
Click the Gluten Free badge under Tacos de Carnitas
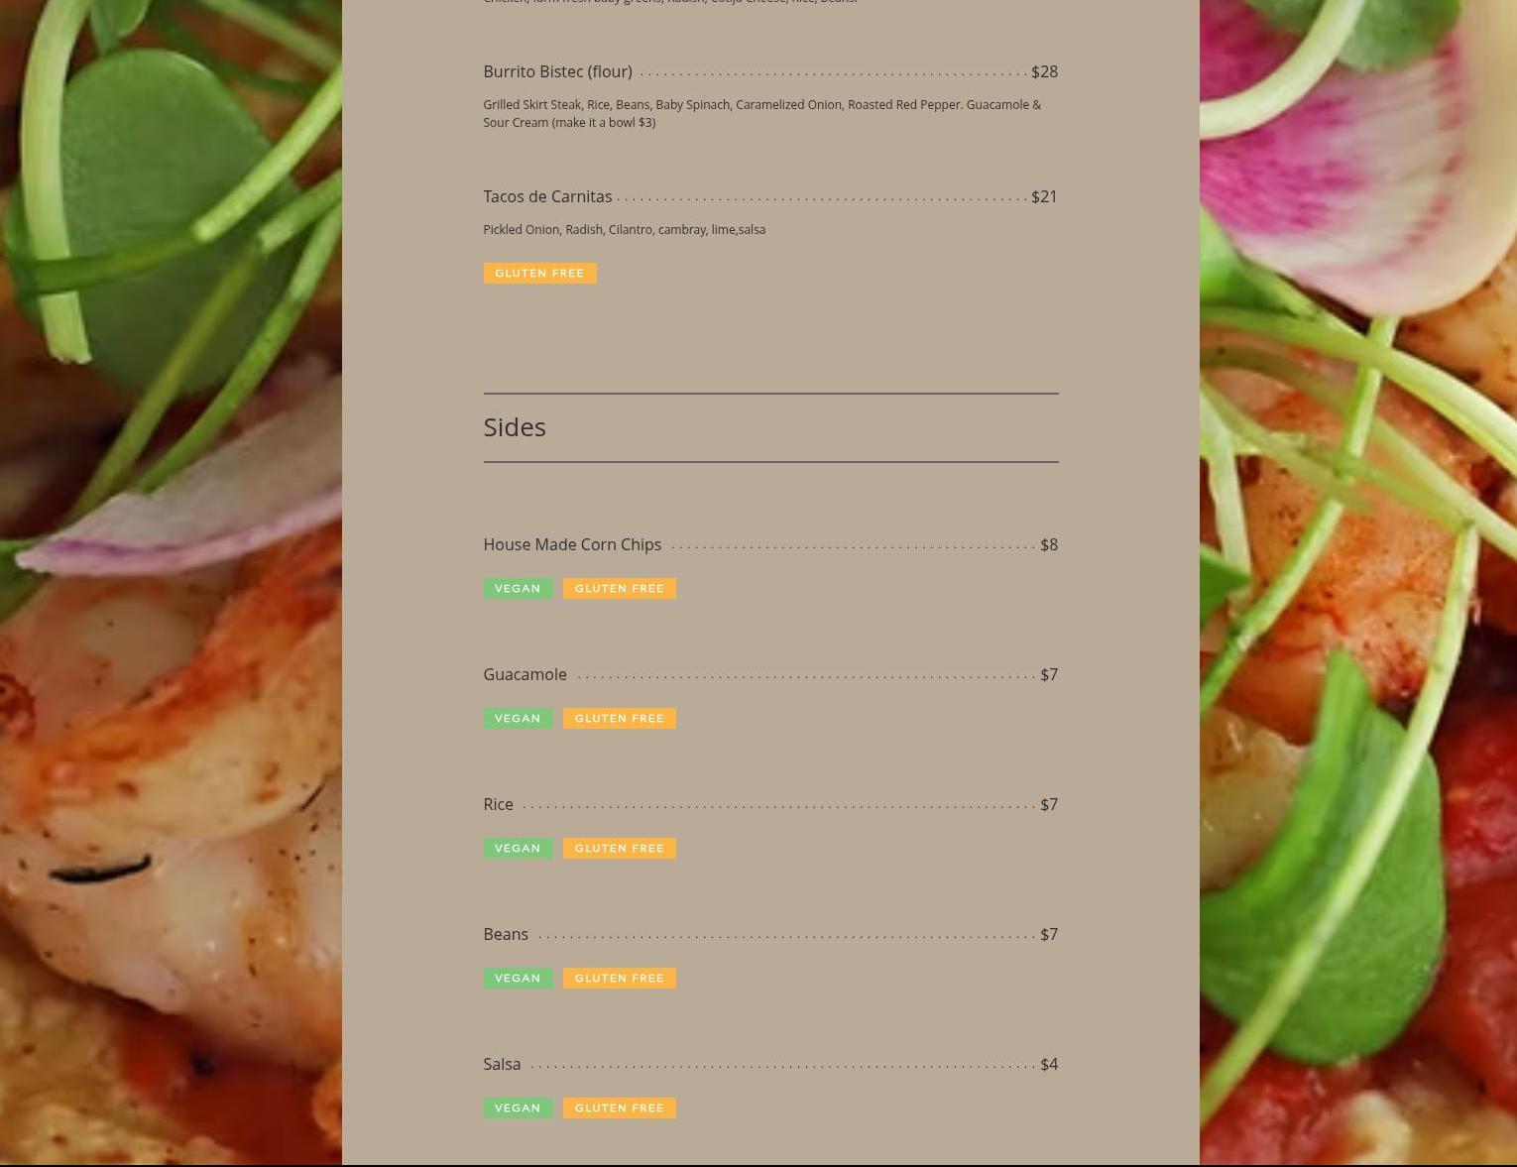539,273
